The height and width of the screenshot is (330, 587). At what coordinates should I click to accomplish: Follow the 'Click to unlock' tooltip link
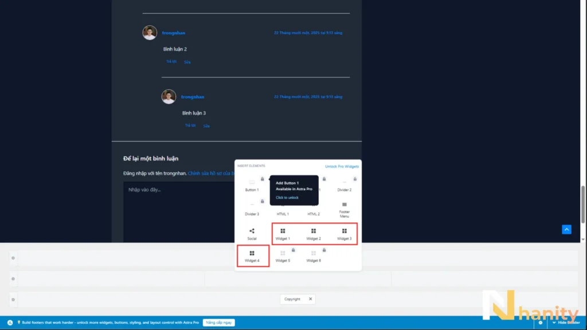pos(287,198)
